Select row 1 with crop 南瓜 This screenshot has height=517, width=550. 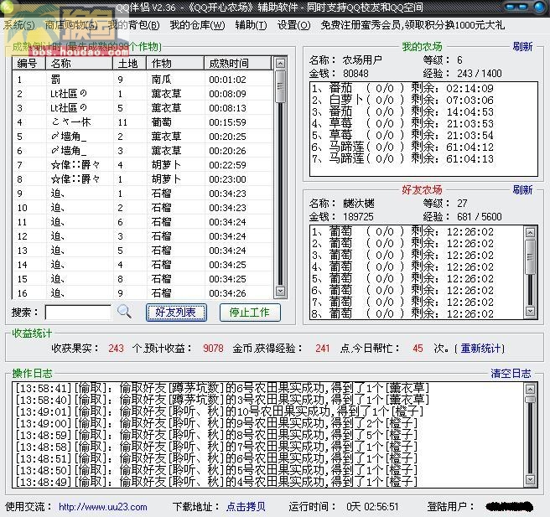(x=142, y=80)
